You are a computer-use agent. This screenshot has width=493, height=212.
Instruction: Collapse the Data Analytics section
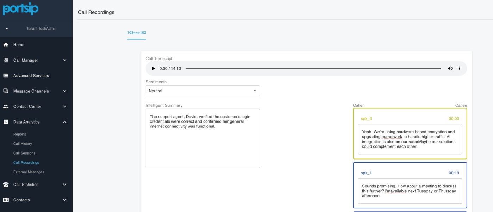tap(64, 122)
